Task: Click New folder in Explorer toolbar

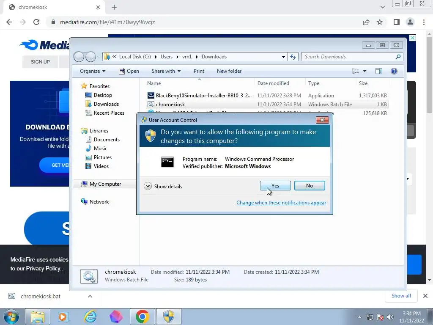Action: point(229,71)
